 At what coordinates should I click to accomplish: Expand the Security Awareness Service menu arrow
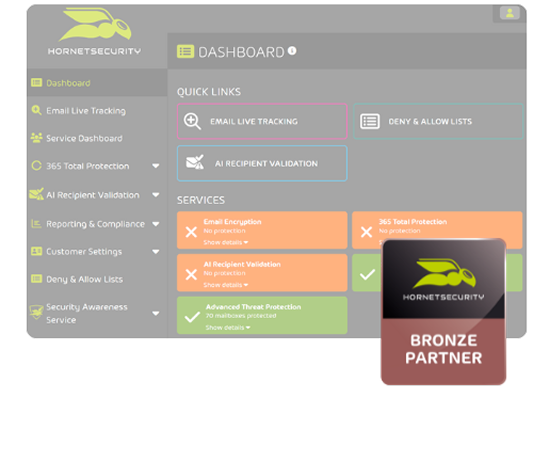[x=156, y=313]
